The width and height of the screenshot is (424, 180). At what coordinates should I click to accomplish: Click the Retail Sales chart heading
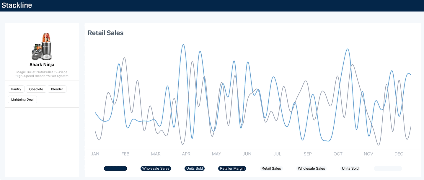pyautogui.click(x=106, y=33)
